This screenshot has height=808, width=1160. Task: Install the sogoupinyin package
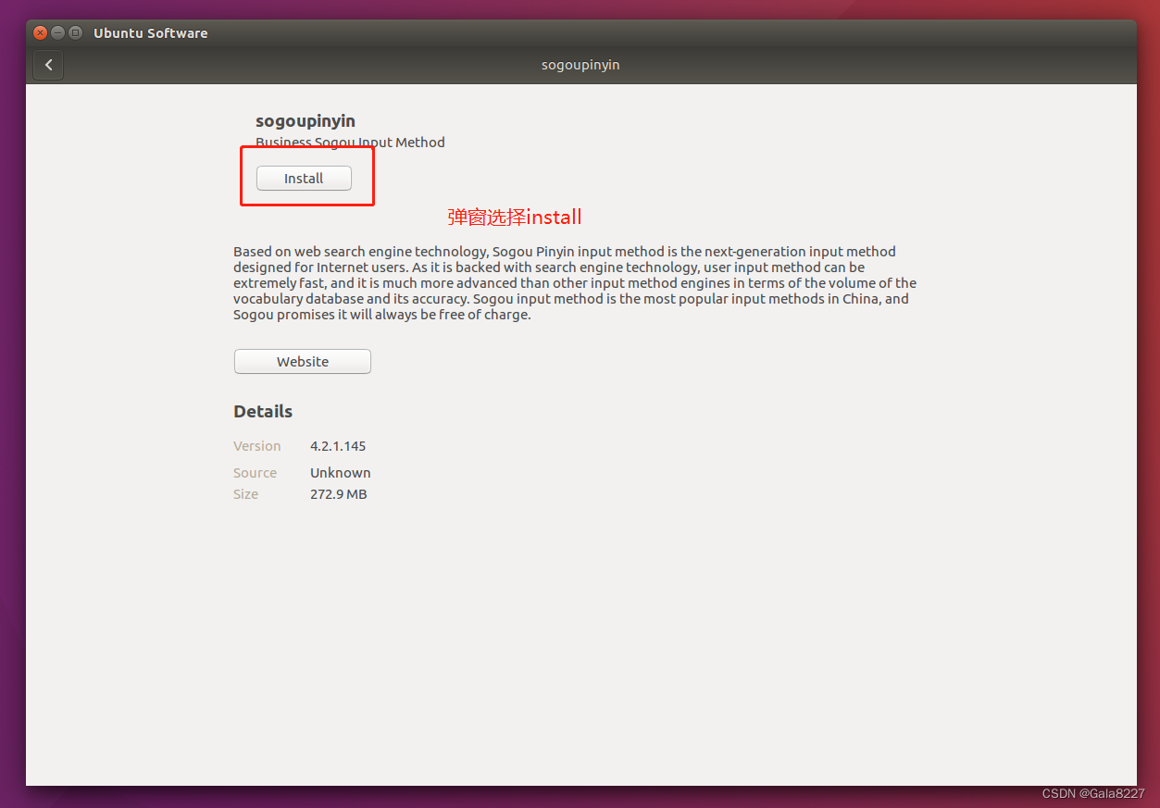(304, 178)
